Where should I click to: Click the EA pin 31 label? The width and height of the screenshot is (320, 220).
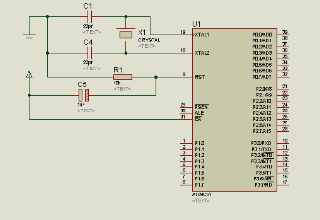pyautogui.click(x=198, y=119)
